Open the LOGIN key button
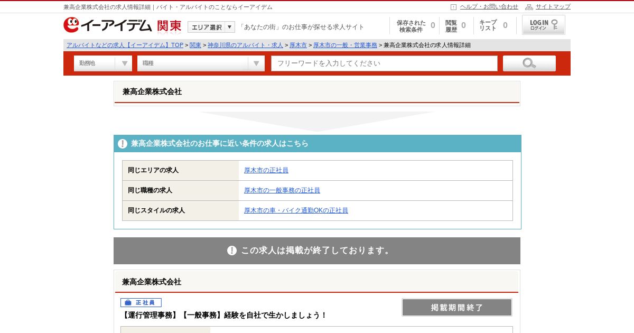Image resolution: width=634 pixels, height=333 pixels. [544, 25]
